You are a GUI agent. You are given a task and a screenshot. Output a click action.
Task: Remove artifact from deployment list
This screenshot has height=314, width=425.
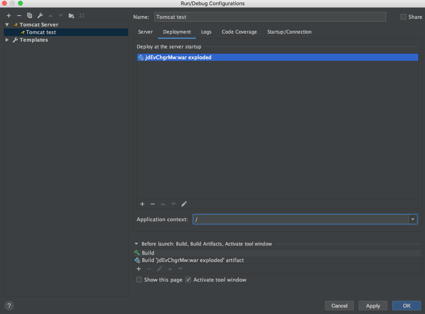tap(153, 204)
